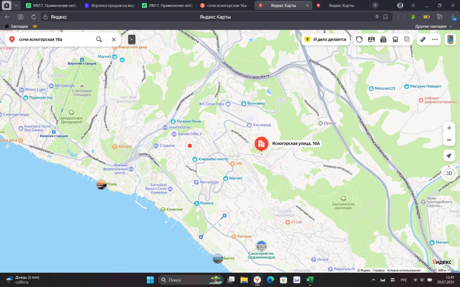
Task: Click the Стадион place marker
Action: click(156, 146)
